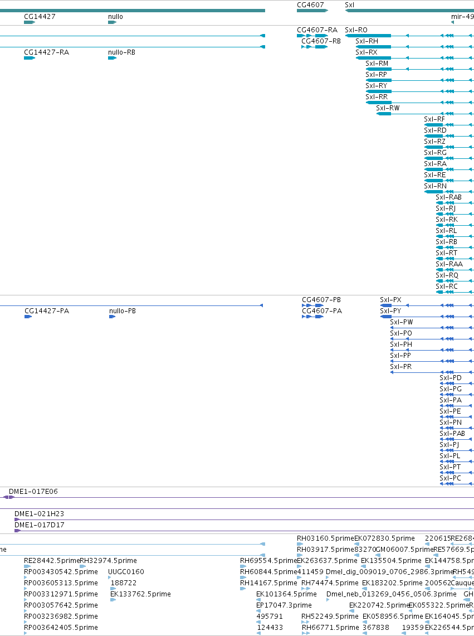Open clone DME1-017D17
This screenshot has width=474, height=636.
40,525
